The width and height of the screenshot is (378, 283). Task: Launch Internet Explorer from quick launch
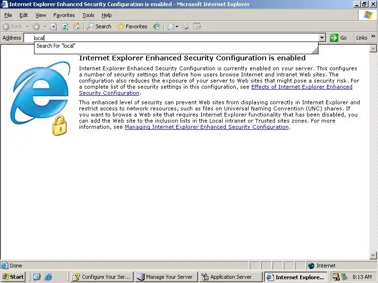[x=48, y=277]
